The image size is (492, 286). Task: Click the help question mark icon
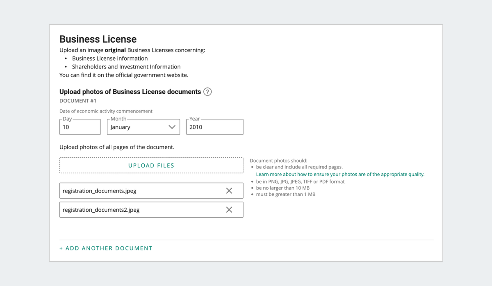(208, 92)
